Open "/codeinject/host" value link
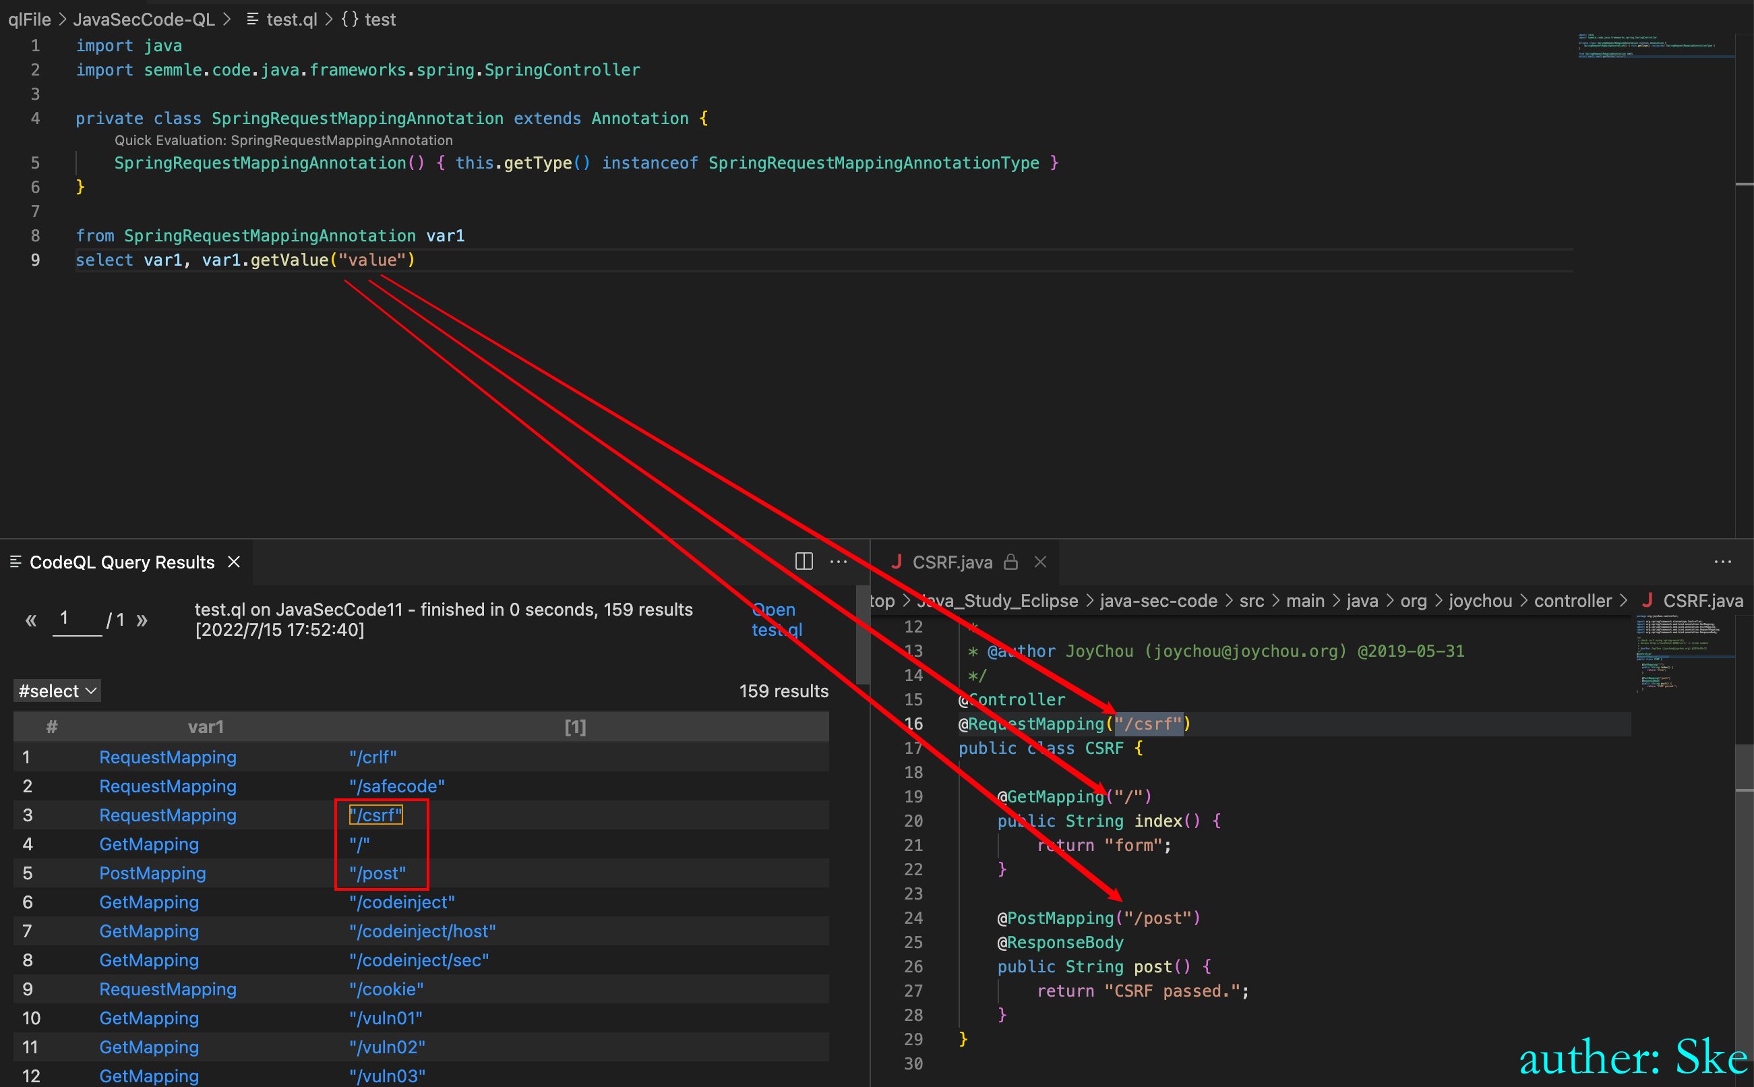 [x=423, y=931]
